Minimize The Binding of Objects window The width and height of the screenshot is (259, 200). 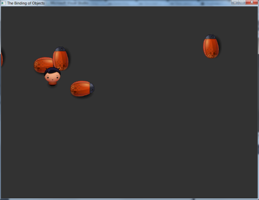coord(235,2)
